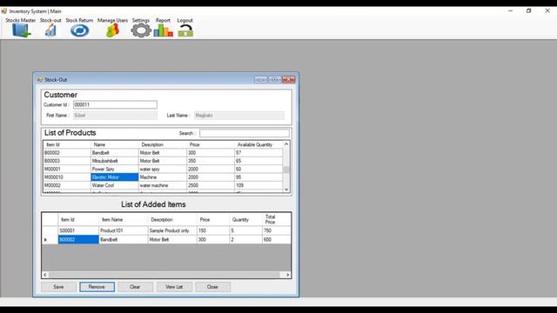The image size is (557, 313).
Task: Select product row B00002 in products list
Action: click(x=163, y=153)
